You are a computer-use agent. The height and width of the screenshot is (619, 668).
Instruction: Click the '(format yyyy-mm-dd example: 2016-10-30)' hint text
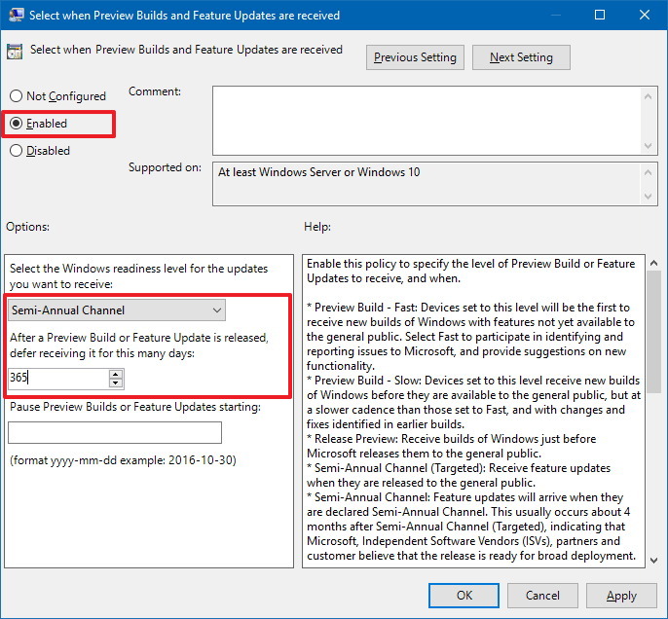(123, 460)
